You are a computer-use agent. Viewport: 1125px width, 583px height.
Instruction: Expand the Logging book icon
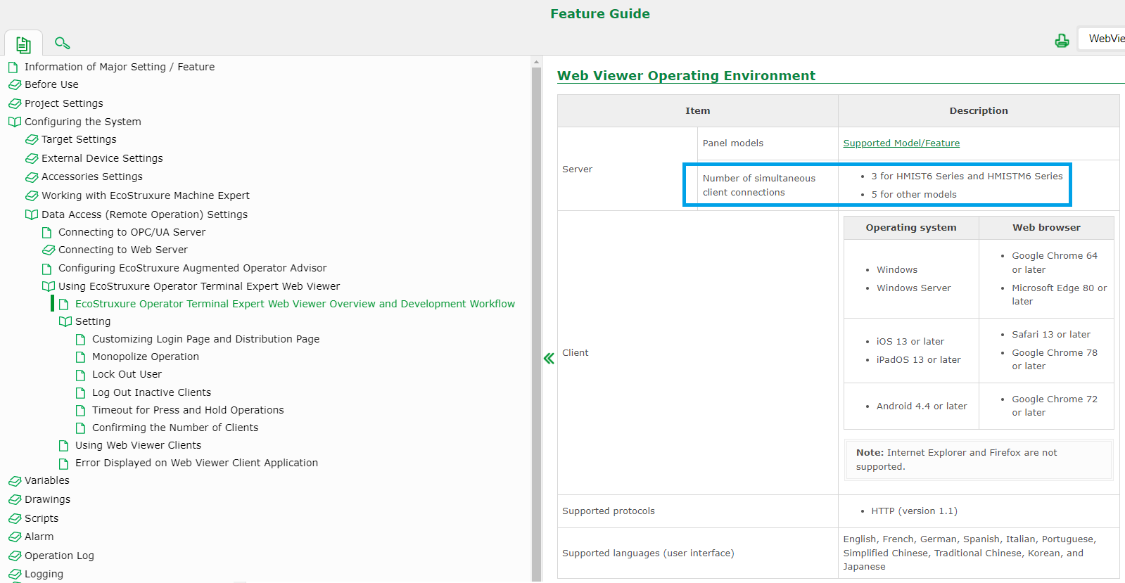(15, 574)
